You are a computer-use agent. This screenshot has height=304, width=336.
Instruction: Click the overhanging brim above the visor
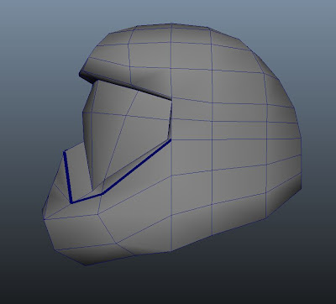point(125,85)
